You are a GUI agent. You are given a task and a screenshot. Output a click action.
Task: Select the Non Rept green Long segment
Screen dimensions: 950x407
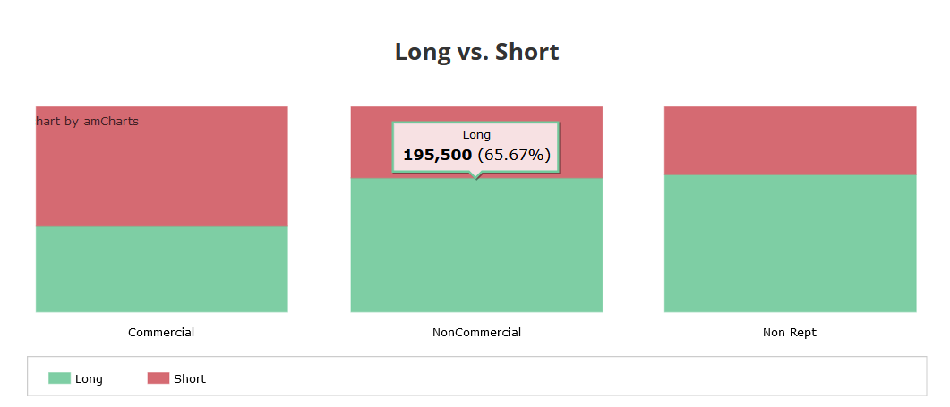[790, 243]
